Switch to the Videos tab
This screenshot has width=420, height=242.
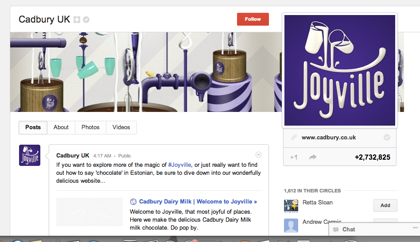[121, 127]
